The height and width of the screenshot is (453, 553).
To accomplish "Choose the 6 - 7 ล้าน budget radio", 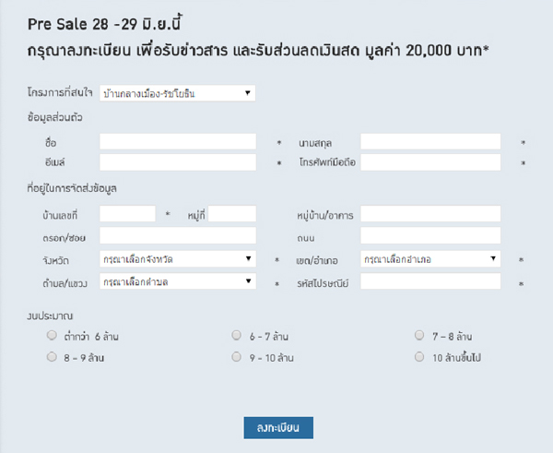I will click(237, 336).
